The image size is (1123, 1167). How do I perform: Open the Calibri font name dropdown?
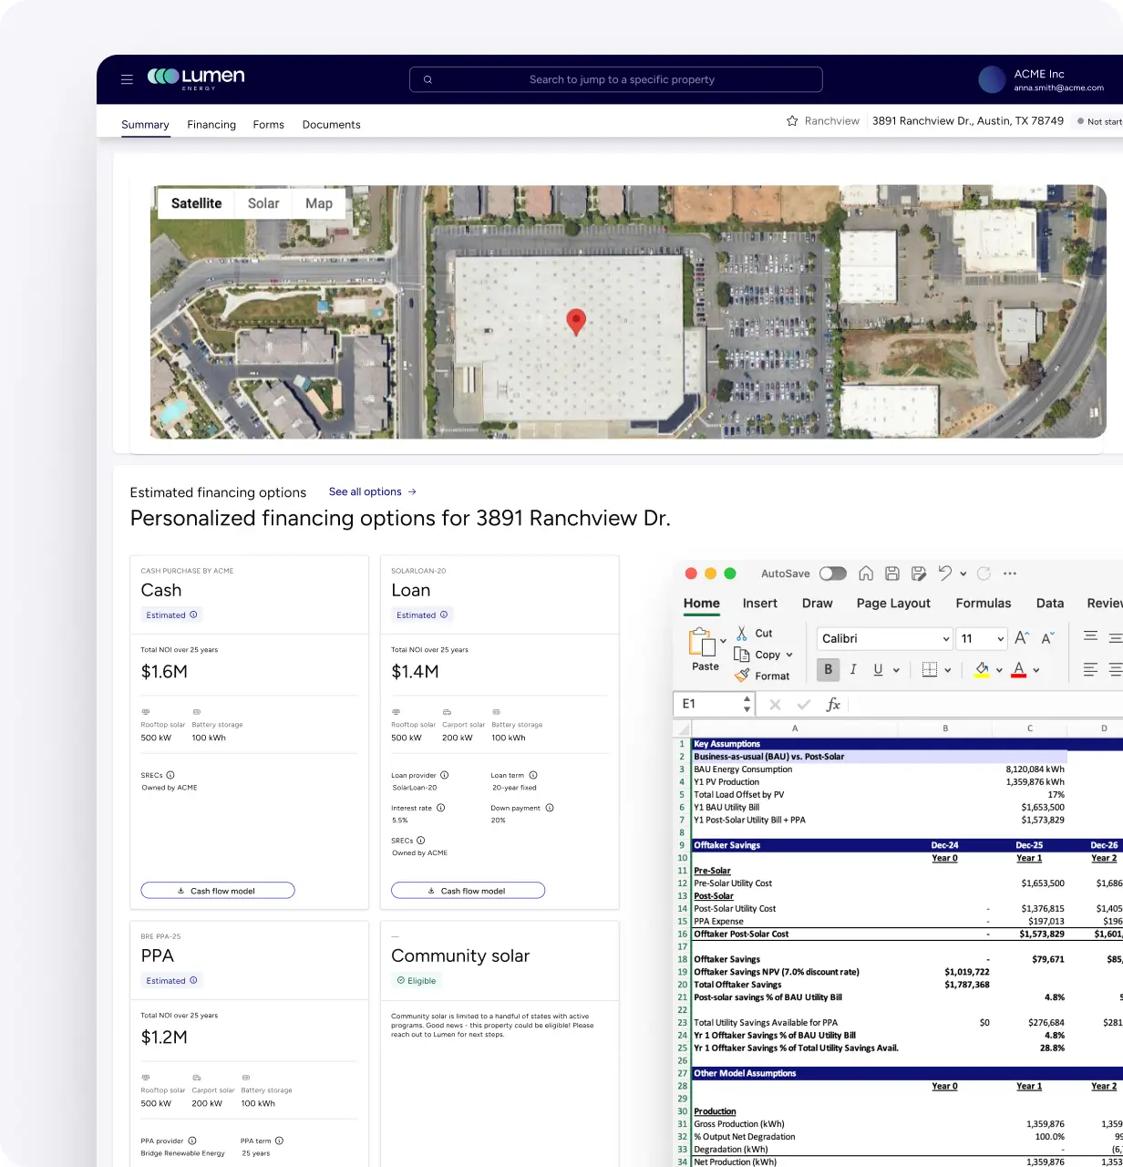coord(945,639)
